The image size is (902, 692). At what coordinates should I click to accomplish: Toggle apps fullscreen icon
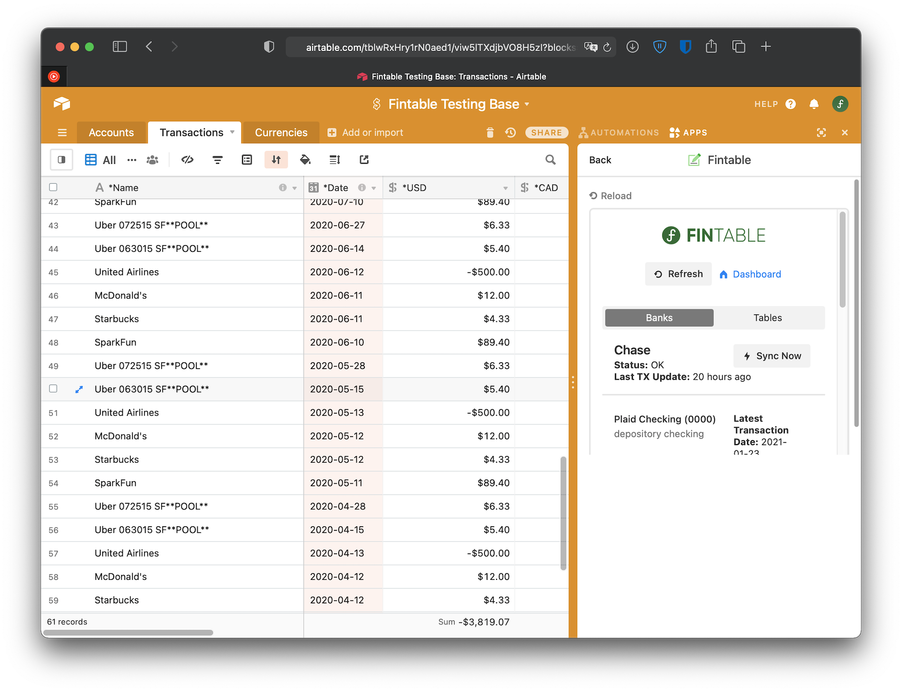pyautogui.click(x=821, y=133)
